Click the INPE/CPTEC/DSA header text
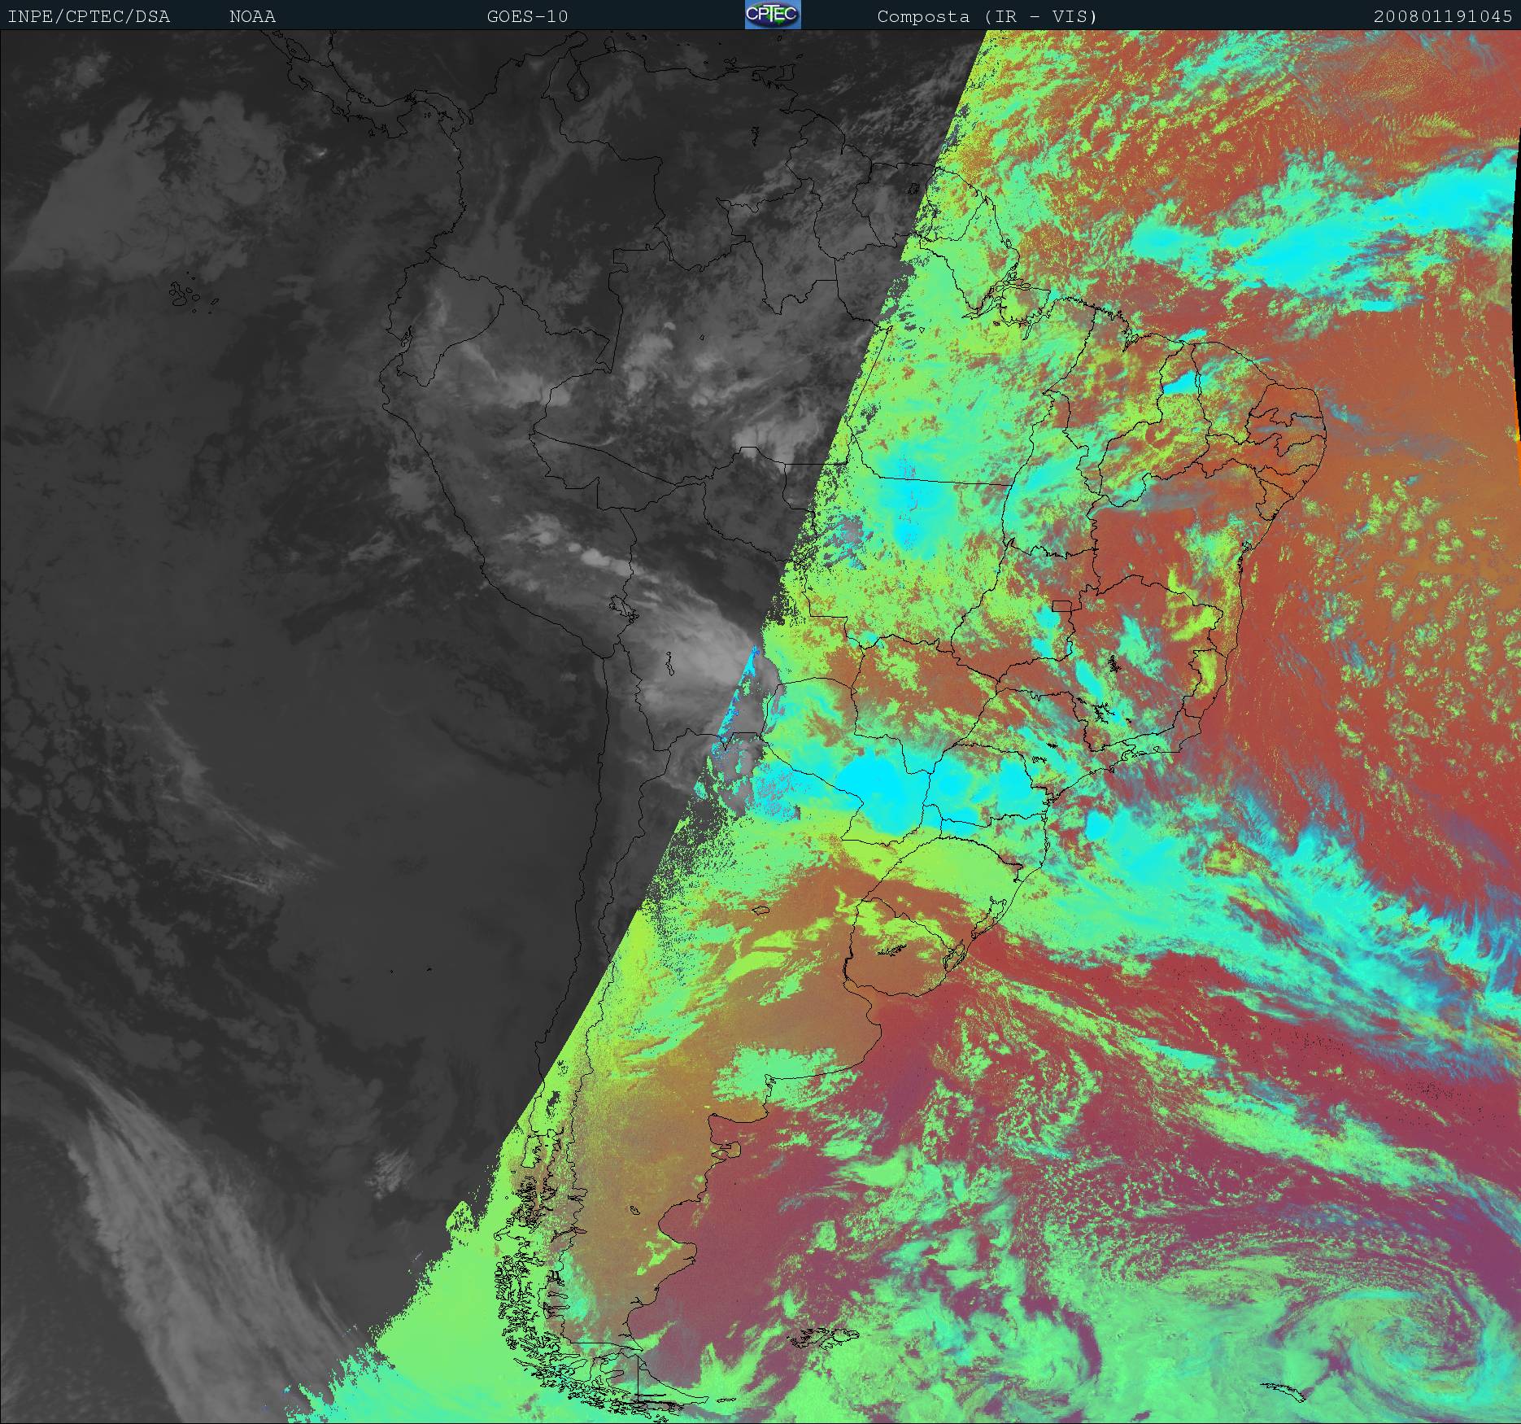The width and height of the screenshot is (1521, 1424). click(89, 16)
